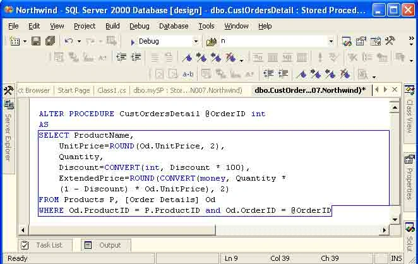The width and height of the screenshot is (418, 264).
Task: Clear all bookmarks in second toolbar row
Action: pyautogui.click(x=230, y=57)
